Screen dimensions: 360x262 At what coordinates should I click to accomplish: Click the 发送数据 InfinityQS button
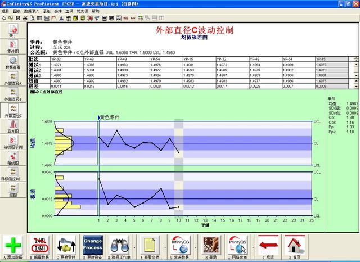pos(181,247)
